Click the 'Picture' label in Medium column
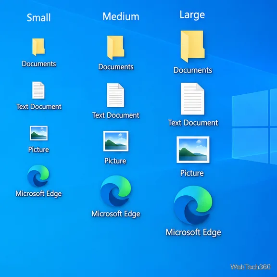 [115, 161]
